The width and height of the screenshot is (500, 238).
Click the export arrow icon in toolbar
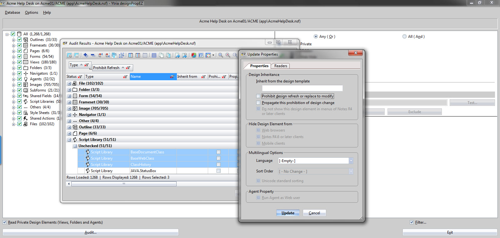177,55
